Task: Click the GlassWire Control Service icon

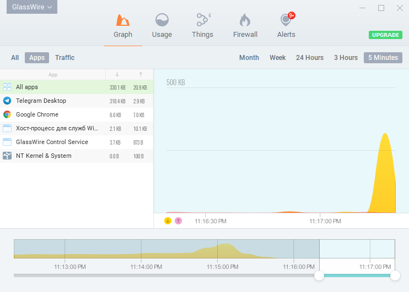Action: coord(7,142)
